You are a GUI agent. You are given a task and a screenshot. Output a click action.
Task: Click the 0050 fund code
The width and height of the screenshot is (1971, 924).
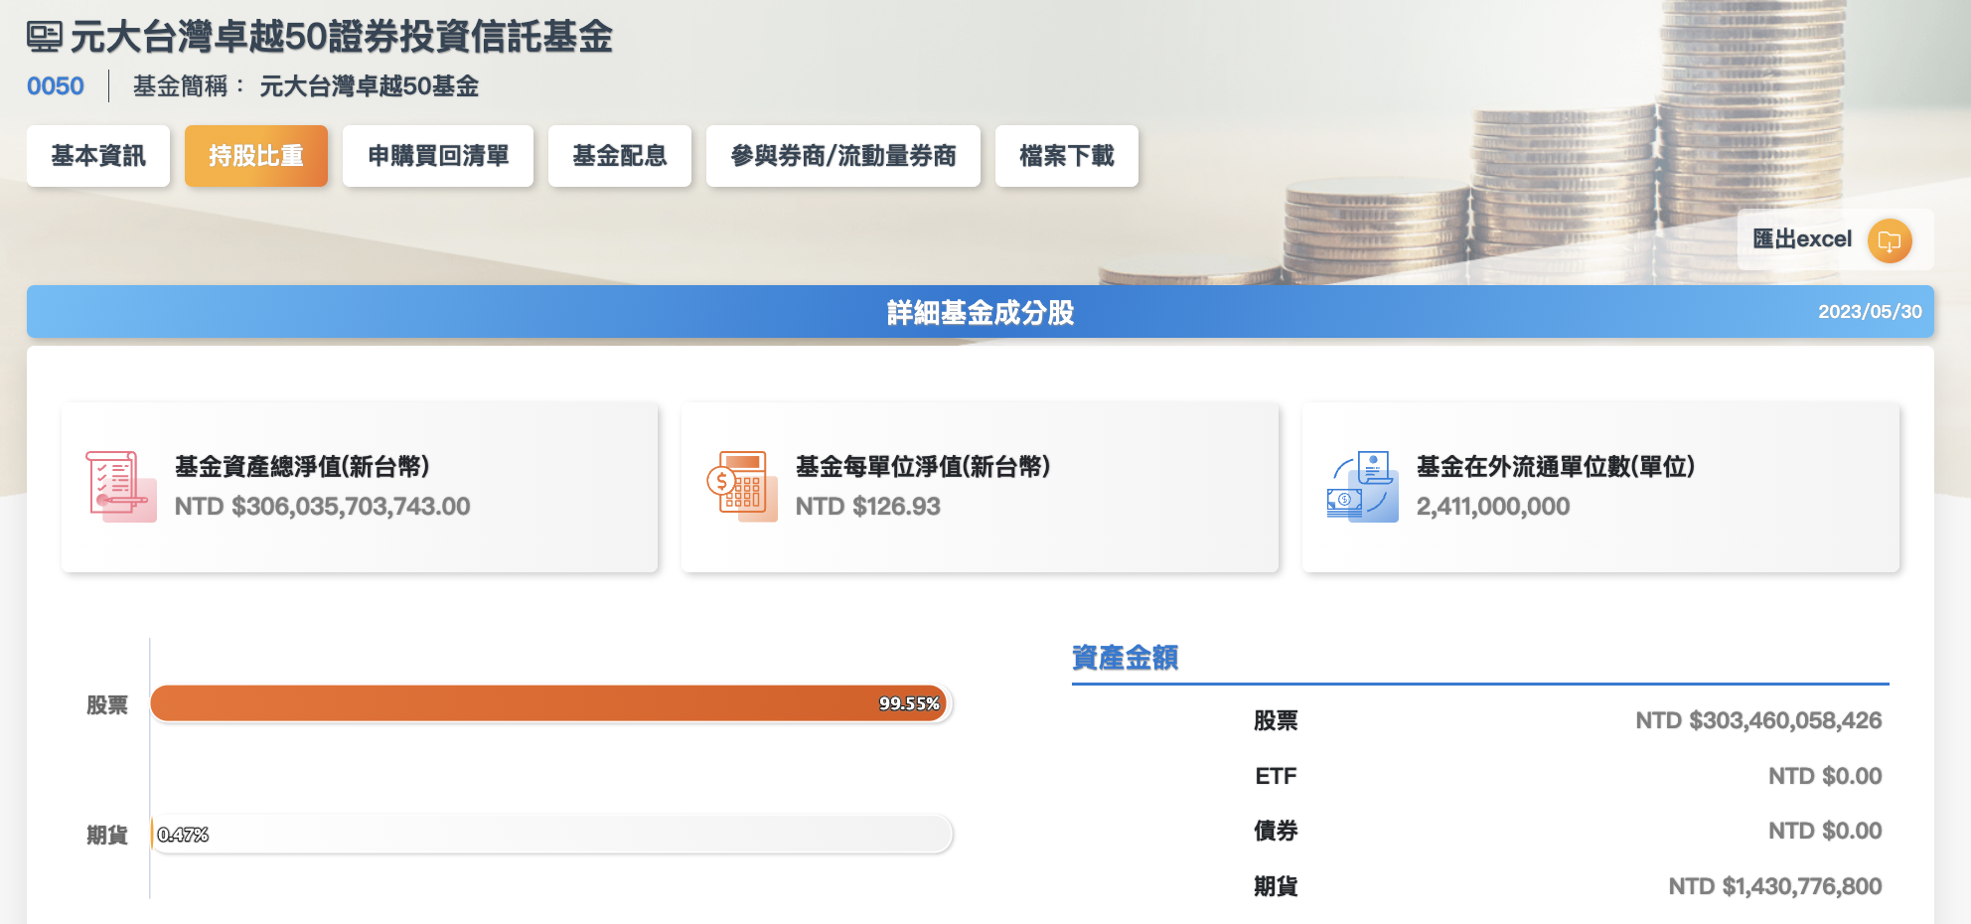click(x=56, y=86)
